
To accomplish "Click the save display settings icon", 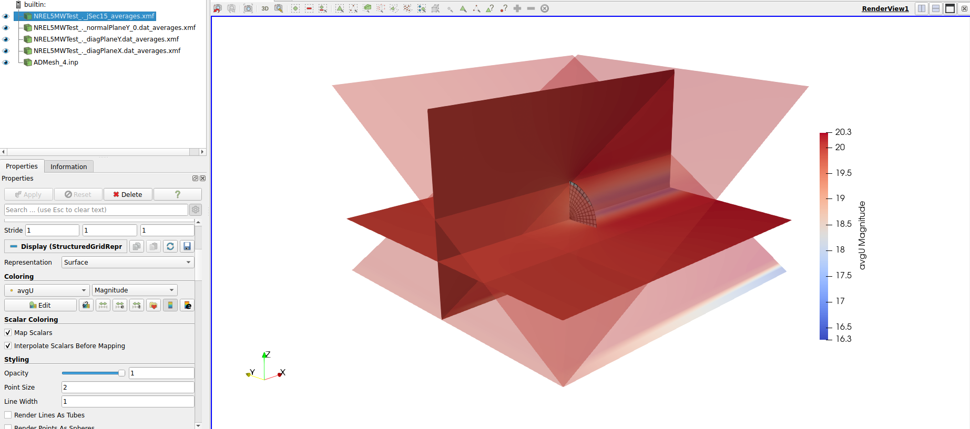I will [x=187, y=246].
